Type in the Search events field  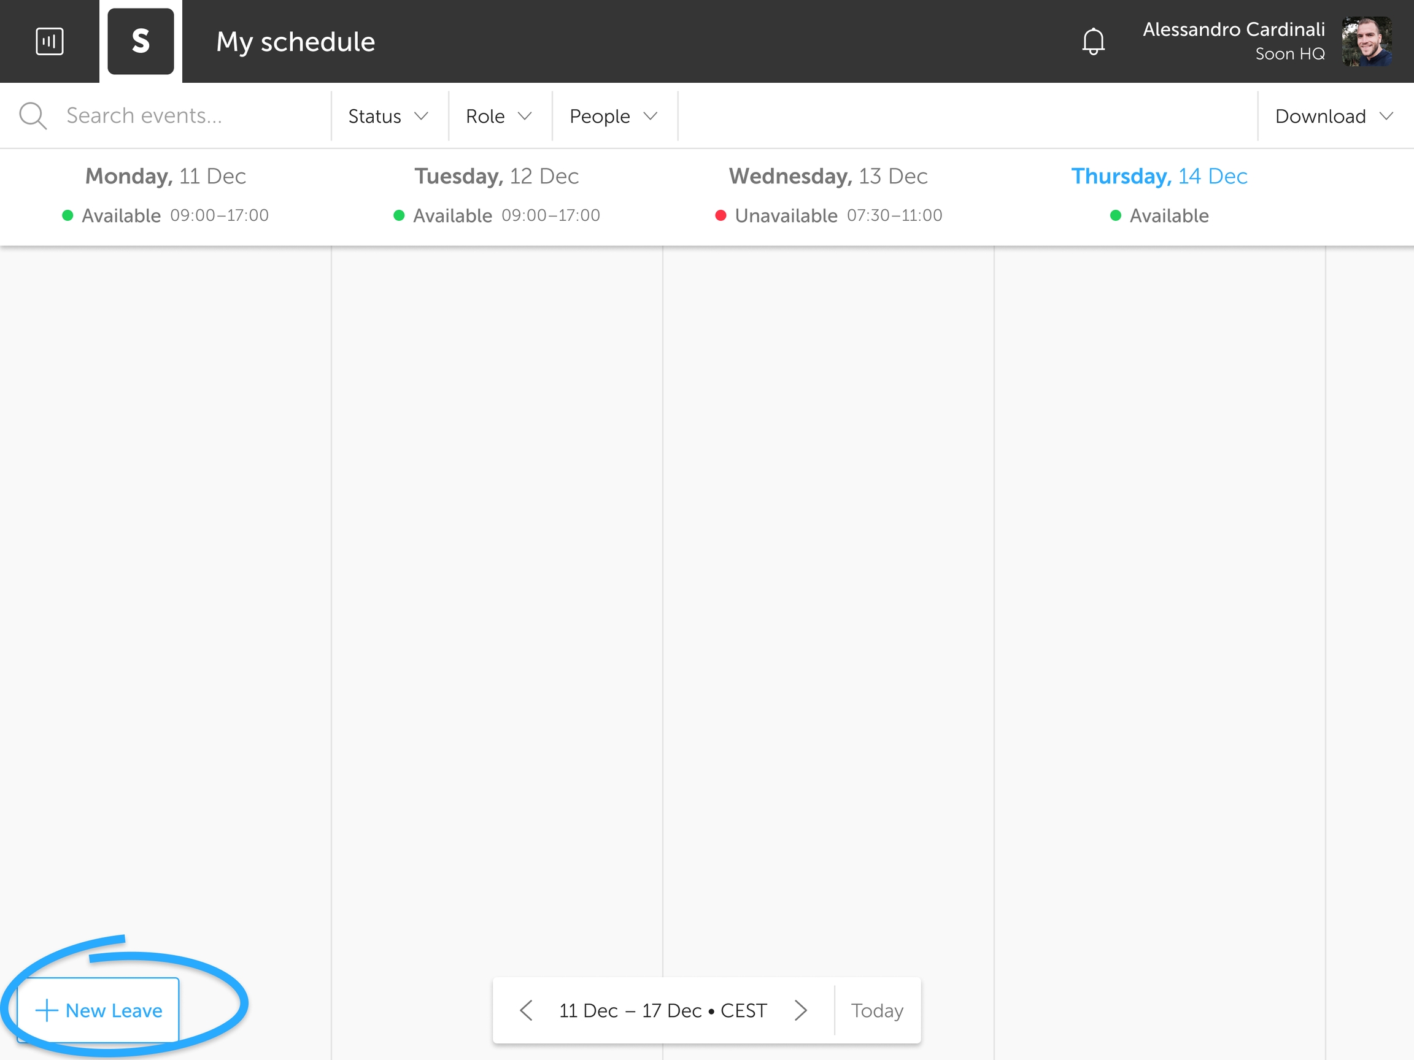click(191, 117)
